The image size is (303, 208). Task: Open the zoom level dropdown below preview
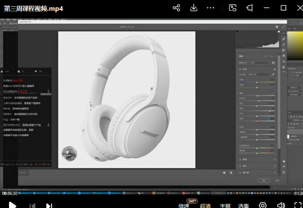[x=24, y=173]
